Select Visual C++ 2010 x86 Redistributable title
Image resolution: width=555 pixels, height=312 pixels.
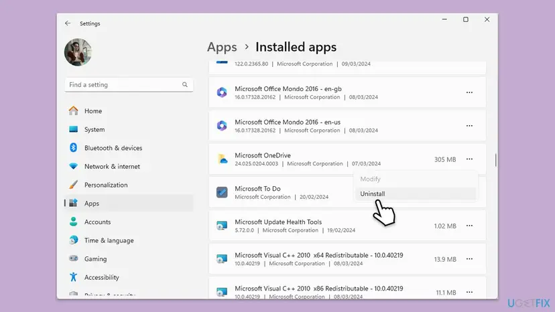tap(319, 289)
